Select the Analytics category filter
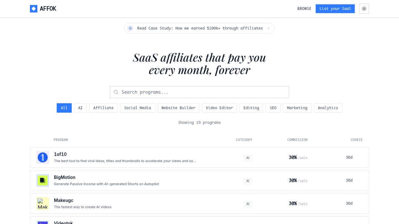 tap(328, 108)
